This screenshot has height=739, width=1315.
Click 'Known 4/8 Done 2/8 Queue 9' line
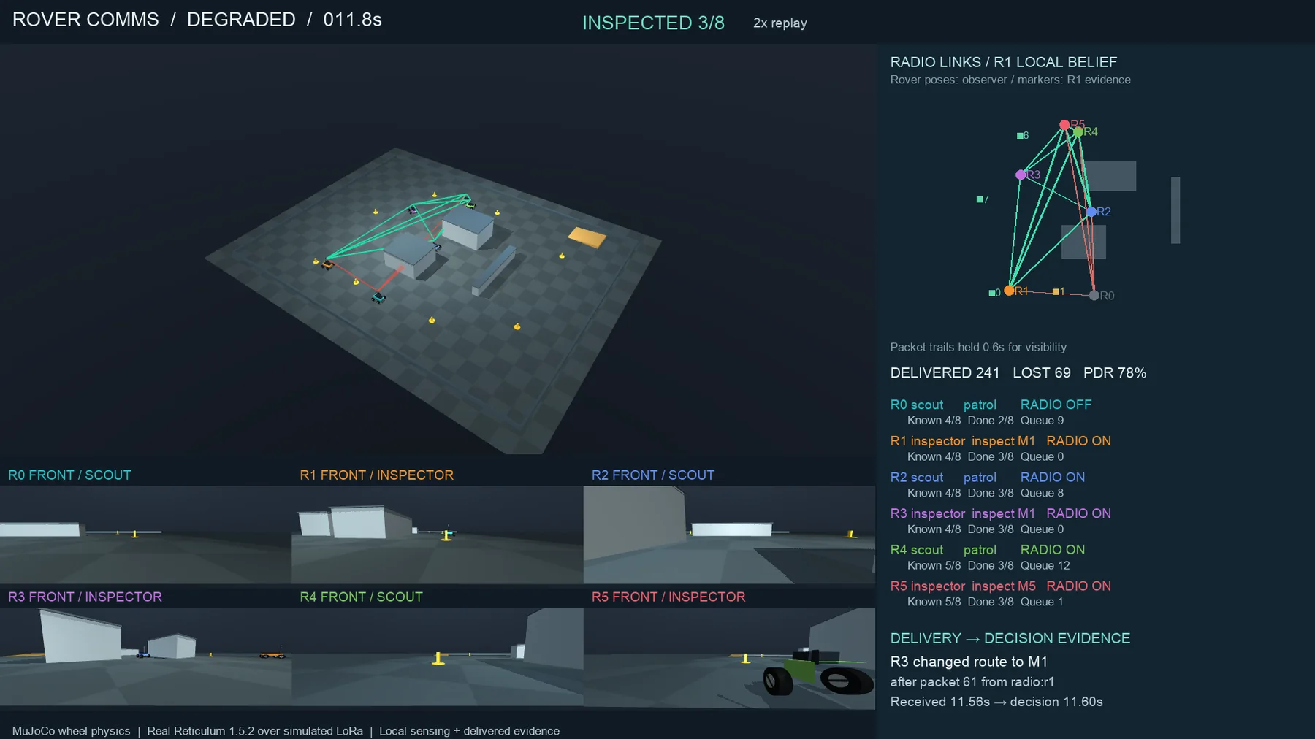(x=985, y=421)
